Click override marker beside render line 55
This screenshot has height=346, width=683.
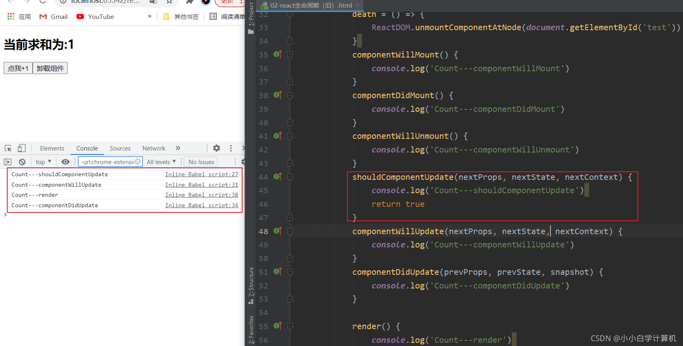278,325
